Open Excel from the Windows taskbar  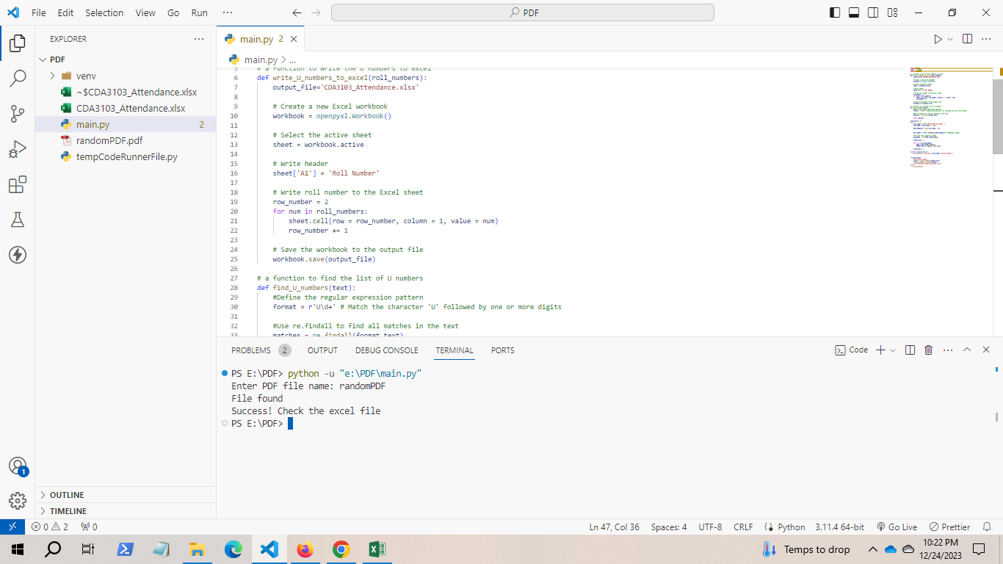[x=377, y=549]
